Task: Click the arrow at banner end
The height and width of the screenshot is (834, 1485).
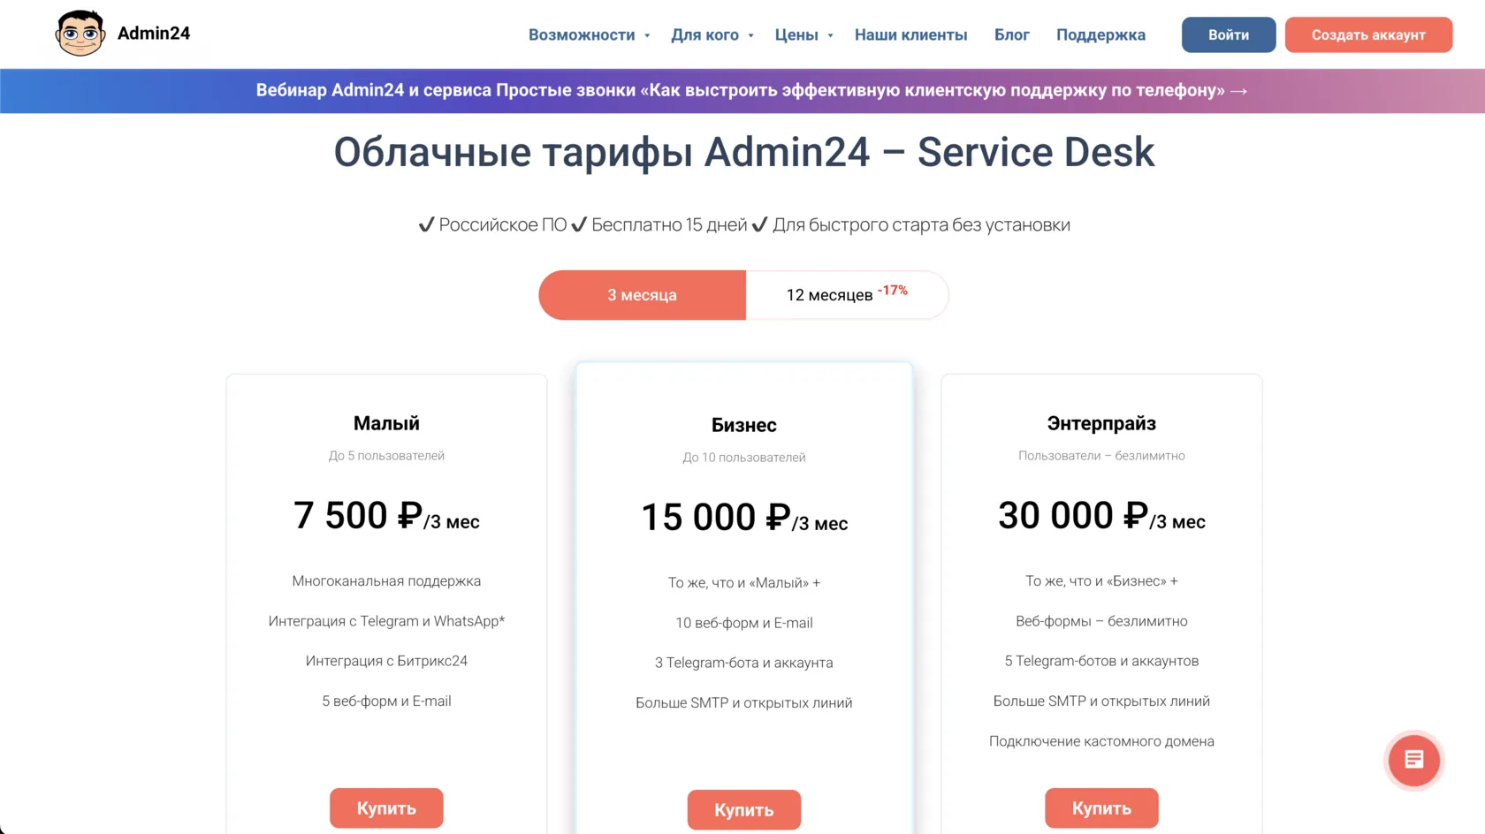Action: point(1238,91)
